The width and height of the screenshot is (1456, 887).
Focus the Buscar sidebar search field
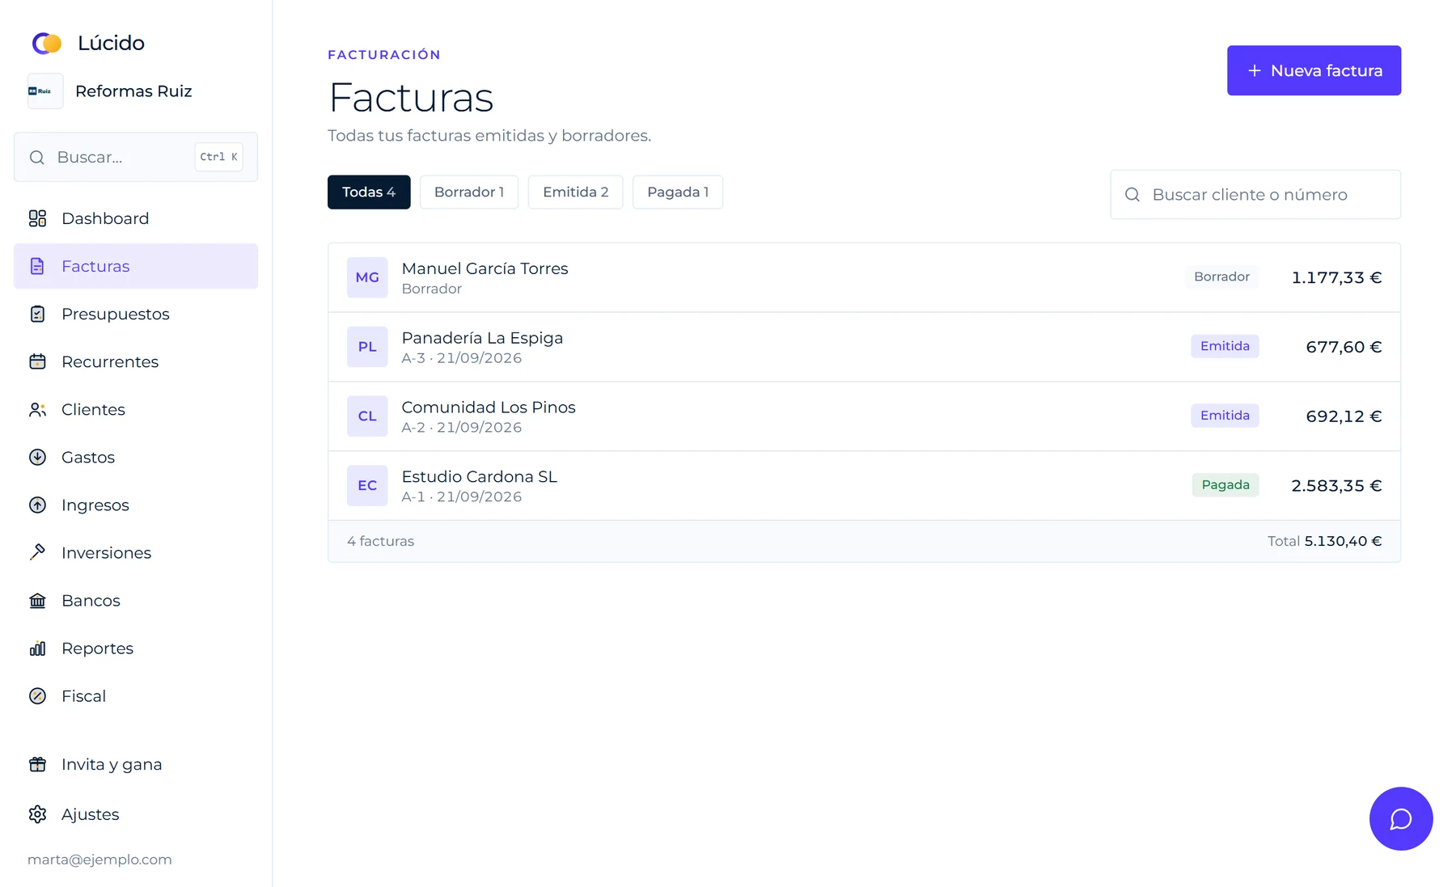click(x=136, y=157)
